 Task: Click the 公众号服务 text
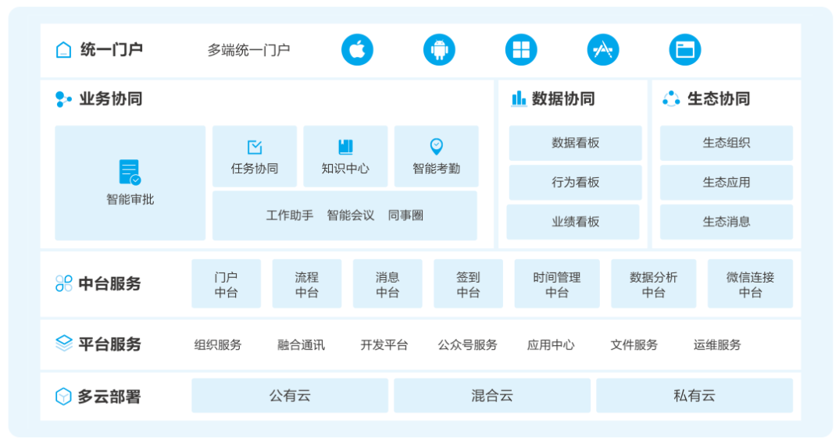pyautogui.click(x=468, y=345)
